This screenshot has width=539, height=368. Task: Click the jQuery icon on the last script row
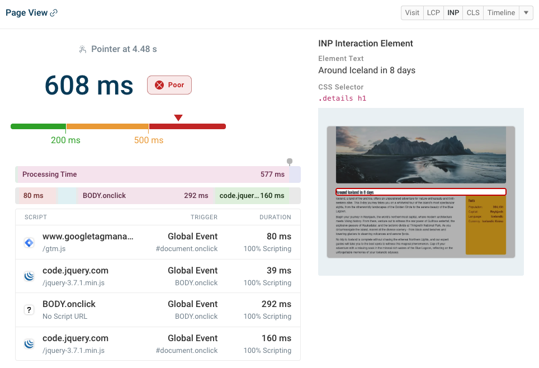coord(29,343)
